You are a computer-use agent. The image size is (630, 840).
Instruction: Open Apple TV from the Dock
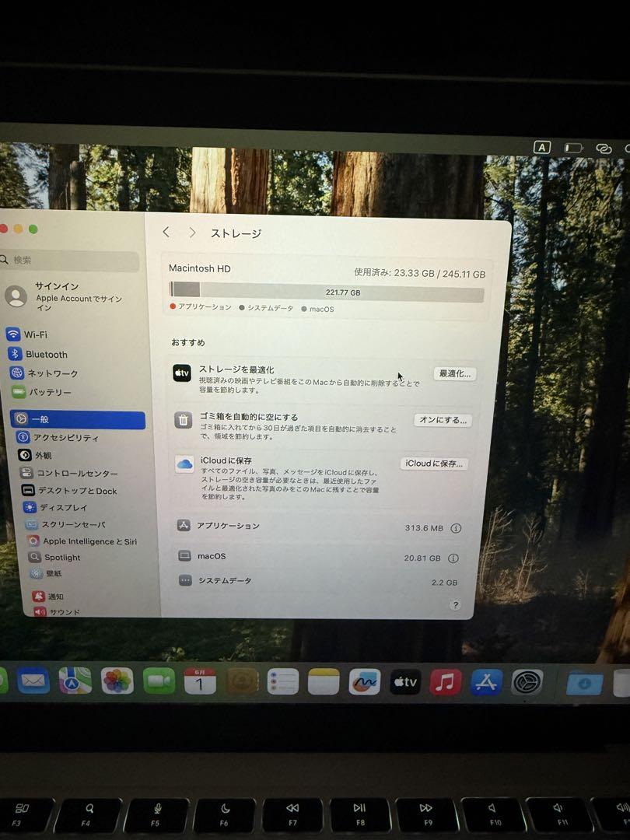tap(405, 682)
